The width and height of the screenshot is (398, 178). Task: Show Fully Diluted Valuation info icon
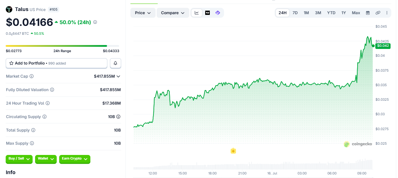pos(52,90)
